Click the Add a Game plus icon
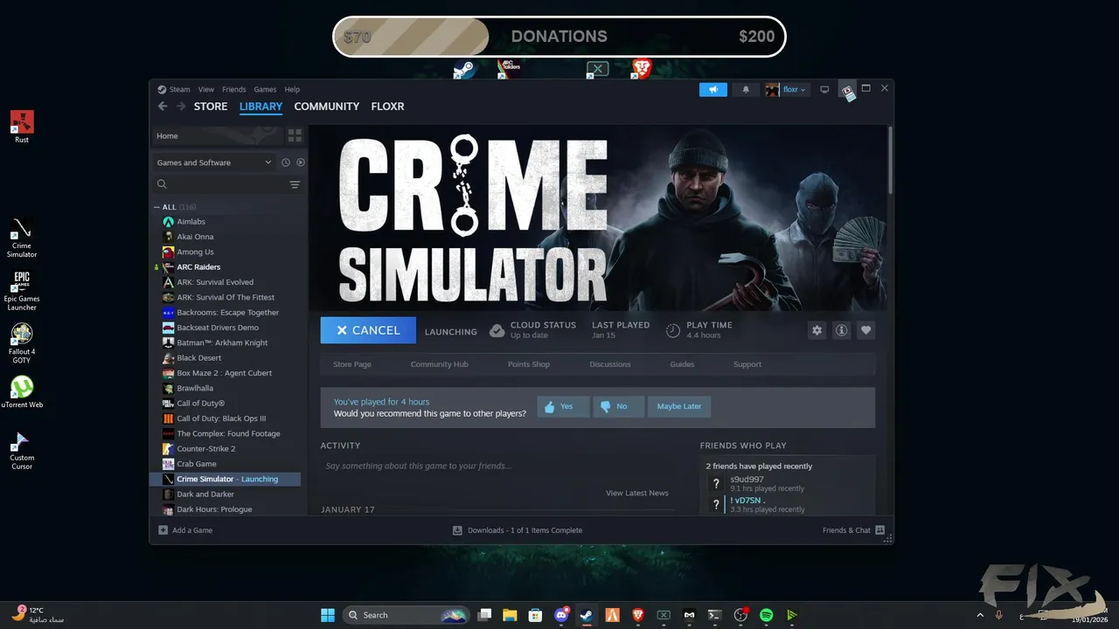1119x629 pixels. pos(163,530)
